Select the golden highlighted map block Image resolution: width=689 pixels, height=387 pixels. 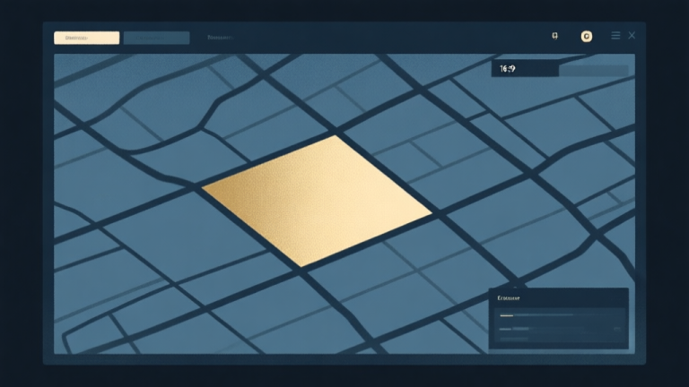[x=318, y=201]
